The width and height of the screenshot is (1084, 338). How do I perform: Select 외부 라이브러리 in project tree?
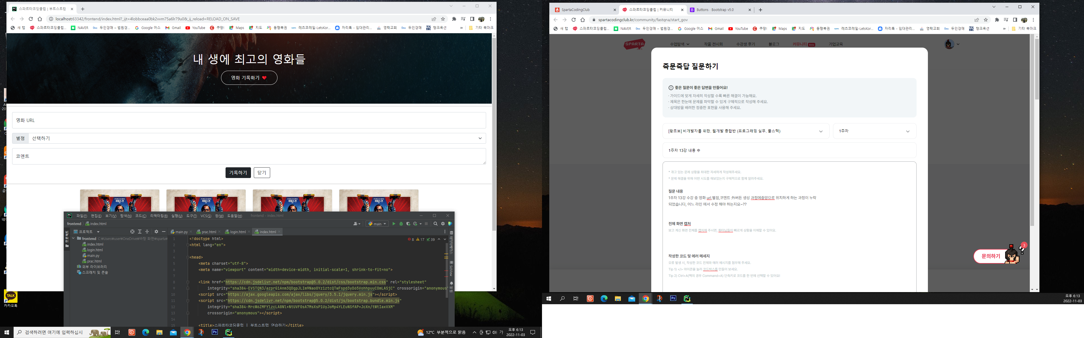pyautogui.click(x=92, y=267)
